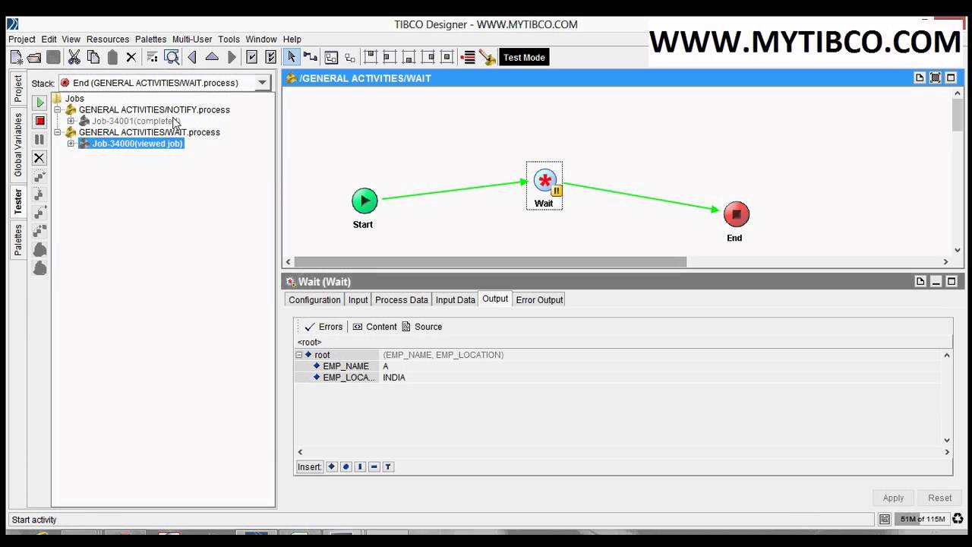Collapse the GENERAL ACTIVITIES/NOTIFY.process node
This screenshot has width=972, height=547.
coord(58,110)
